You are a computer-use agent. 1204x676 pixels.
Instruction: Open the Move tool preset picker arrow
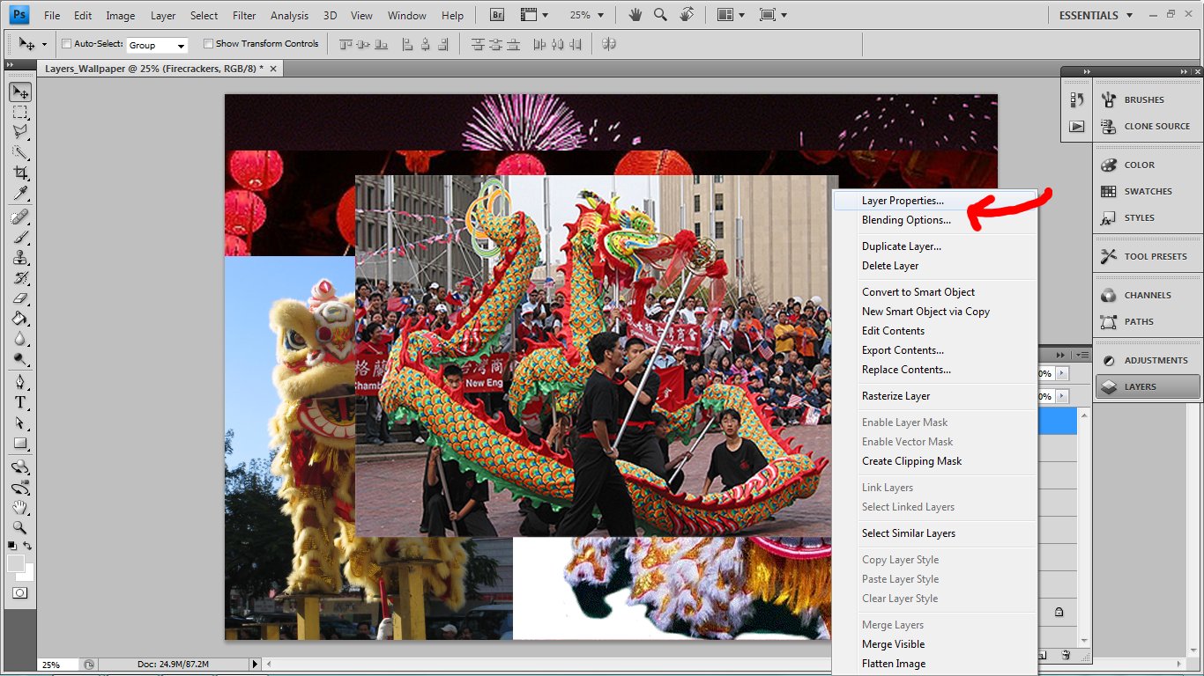coord(44,44)
